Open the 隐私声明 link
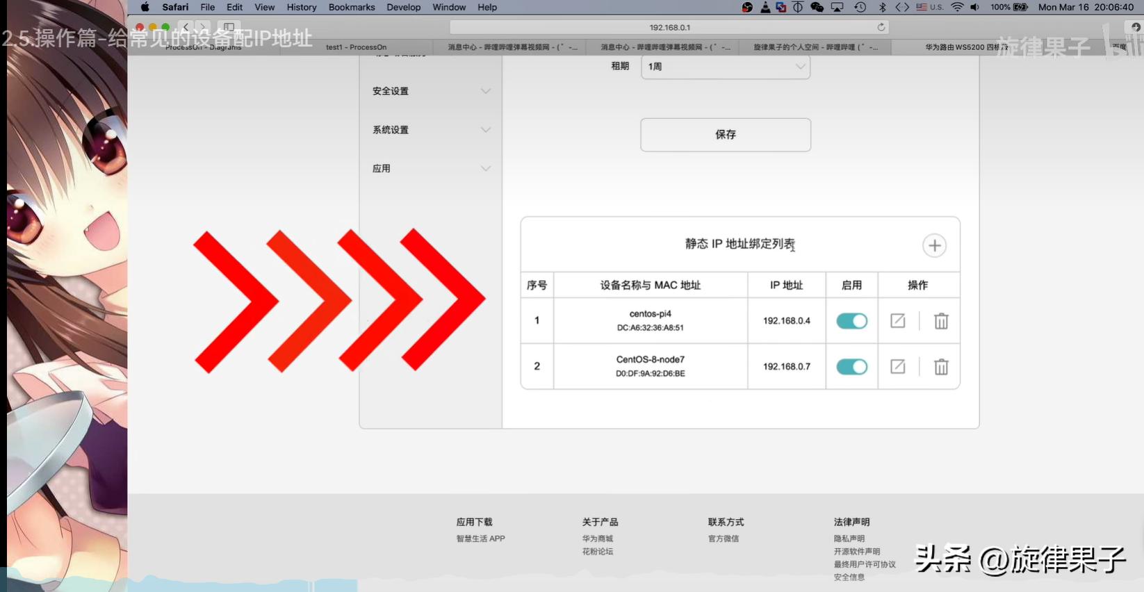This screenshot has width=1144, height=592. click(849, 538)
